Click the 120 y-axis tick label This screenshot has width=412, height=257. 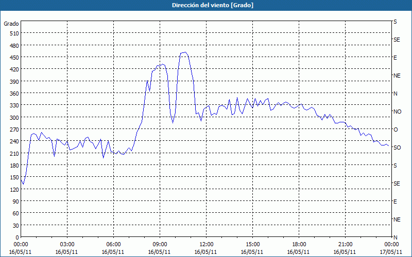coord(14,190)
